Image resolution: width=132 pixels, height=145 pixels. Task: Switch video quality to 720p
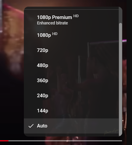[x=71, y=50]
